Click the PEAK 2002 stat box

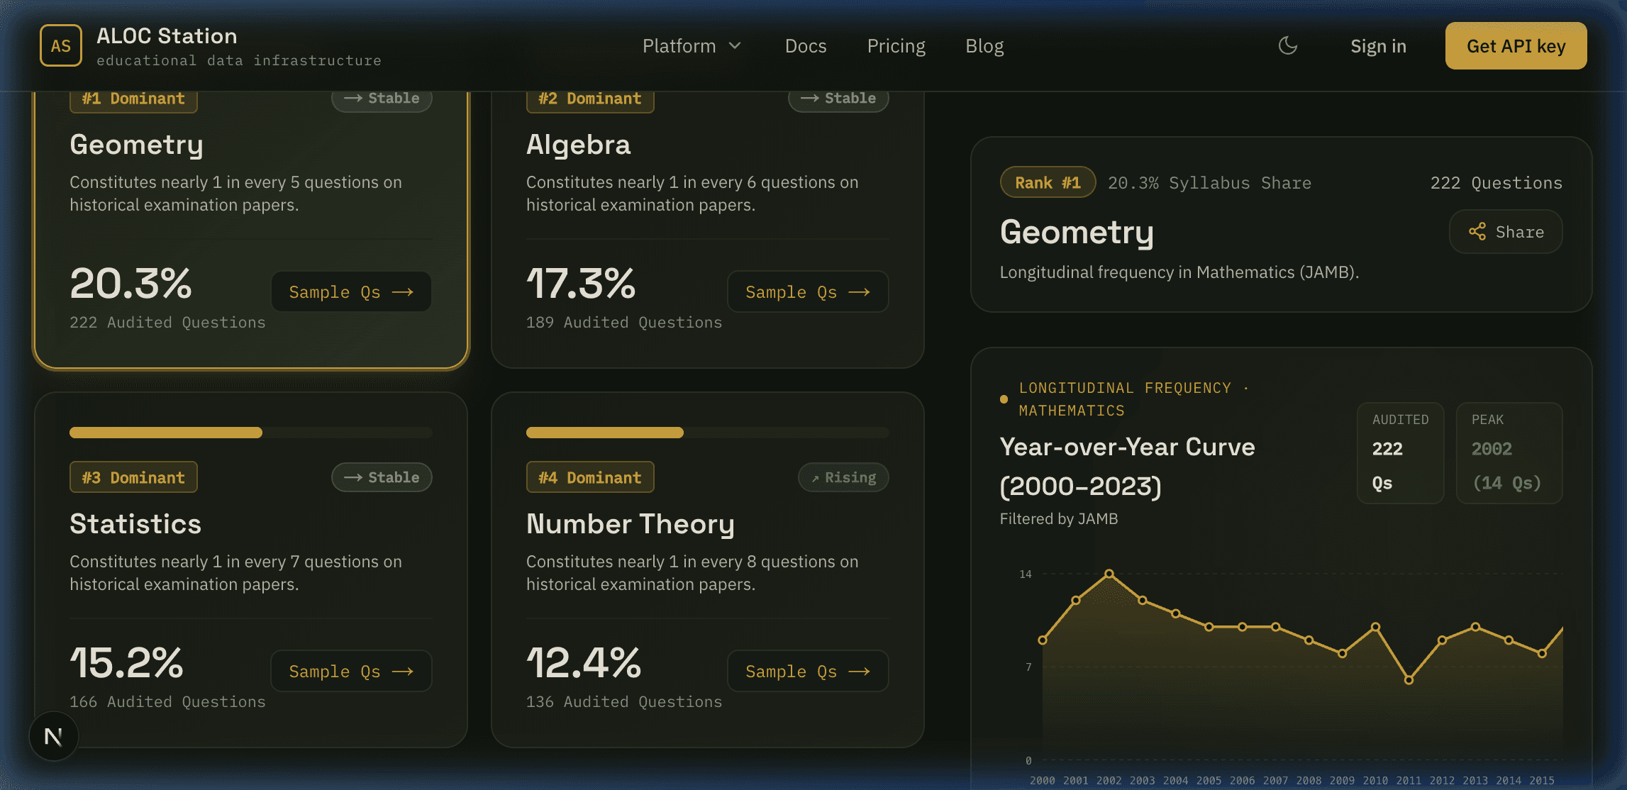pyautogui.click(x=1509, y=452)
